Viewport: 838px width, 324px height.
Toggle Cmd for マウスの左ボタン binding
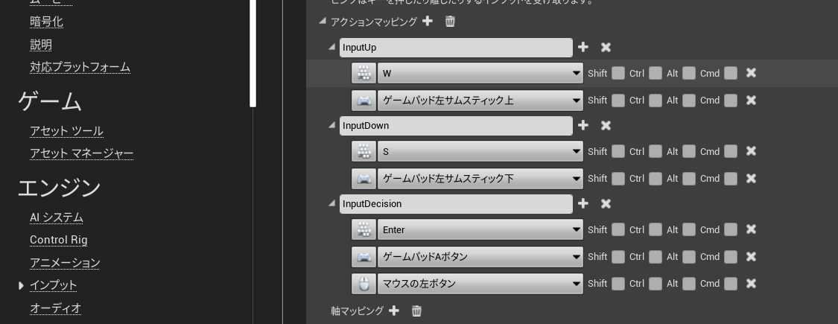731,283
